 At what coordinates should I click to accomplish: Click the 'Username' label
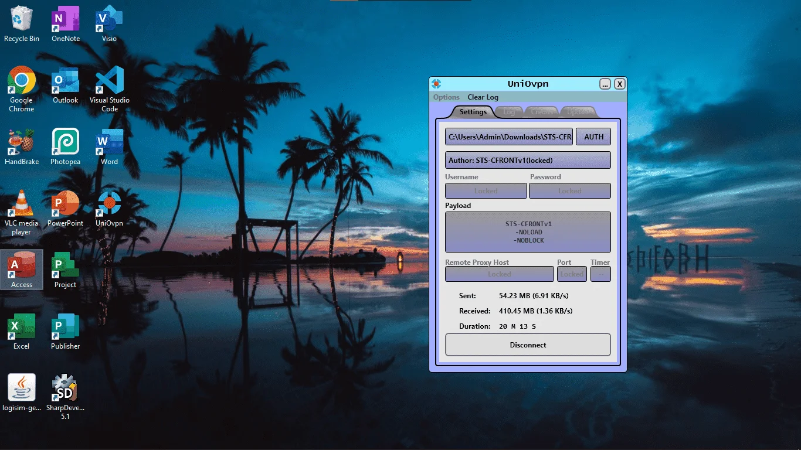click(x=461, y=176)
